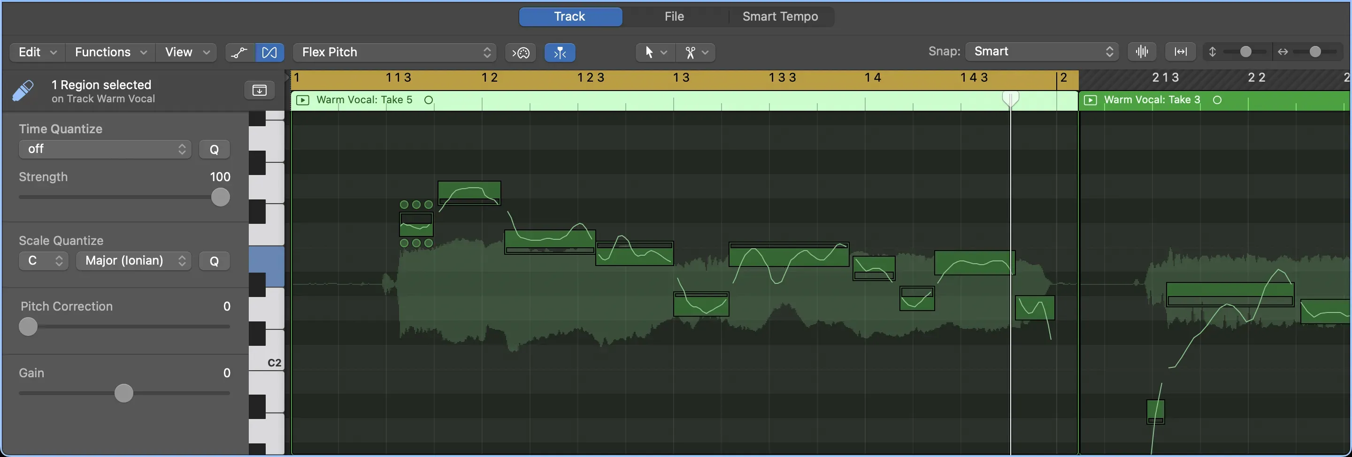The height and width of the screenshot is (457, 1352).
Task: Click the playhead marker handle
Action: click(x=1010, y=98)
